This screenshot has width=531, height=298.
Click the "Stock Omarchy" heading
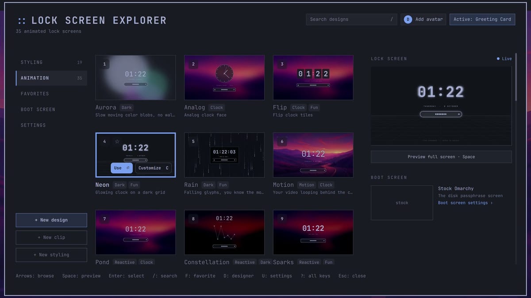[x=456, y=189]
